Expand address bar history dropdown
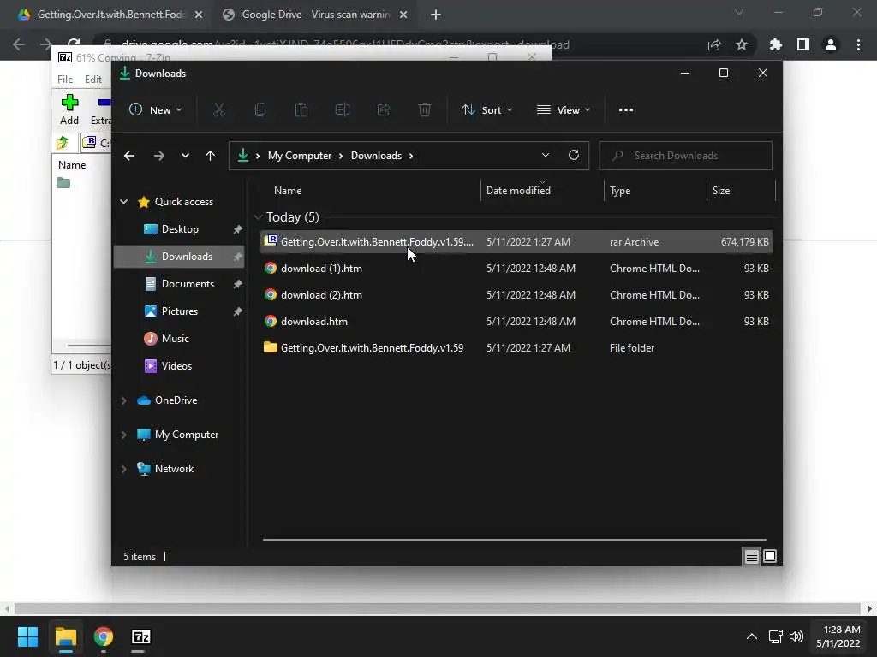877x657 pixels. tap(546, 156)
